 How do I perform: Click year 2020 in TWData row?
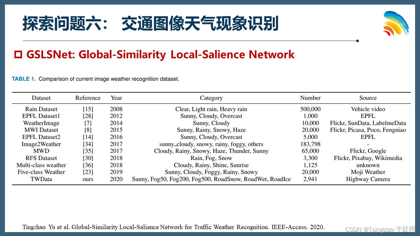click(116, 179)
